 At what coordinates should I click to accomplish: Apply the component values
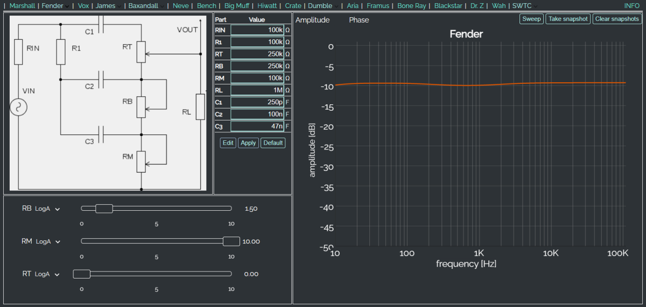(248, 143)
